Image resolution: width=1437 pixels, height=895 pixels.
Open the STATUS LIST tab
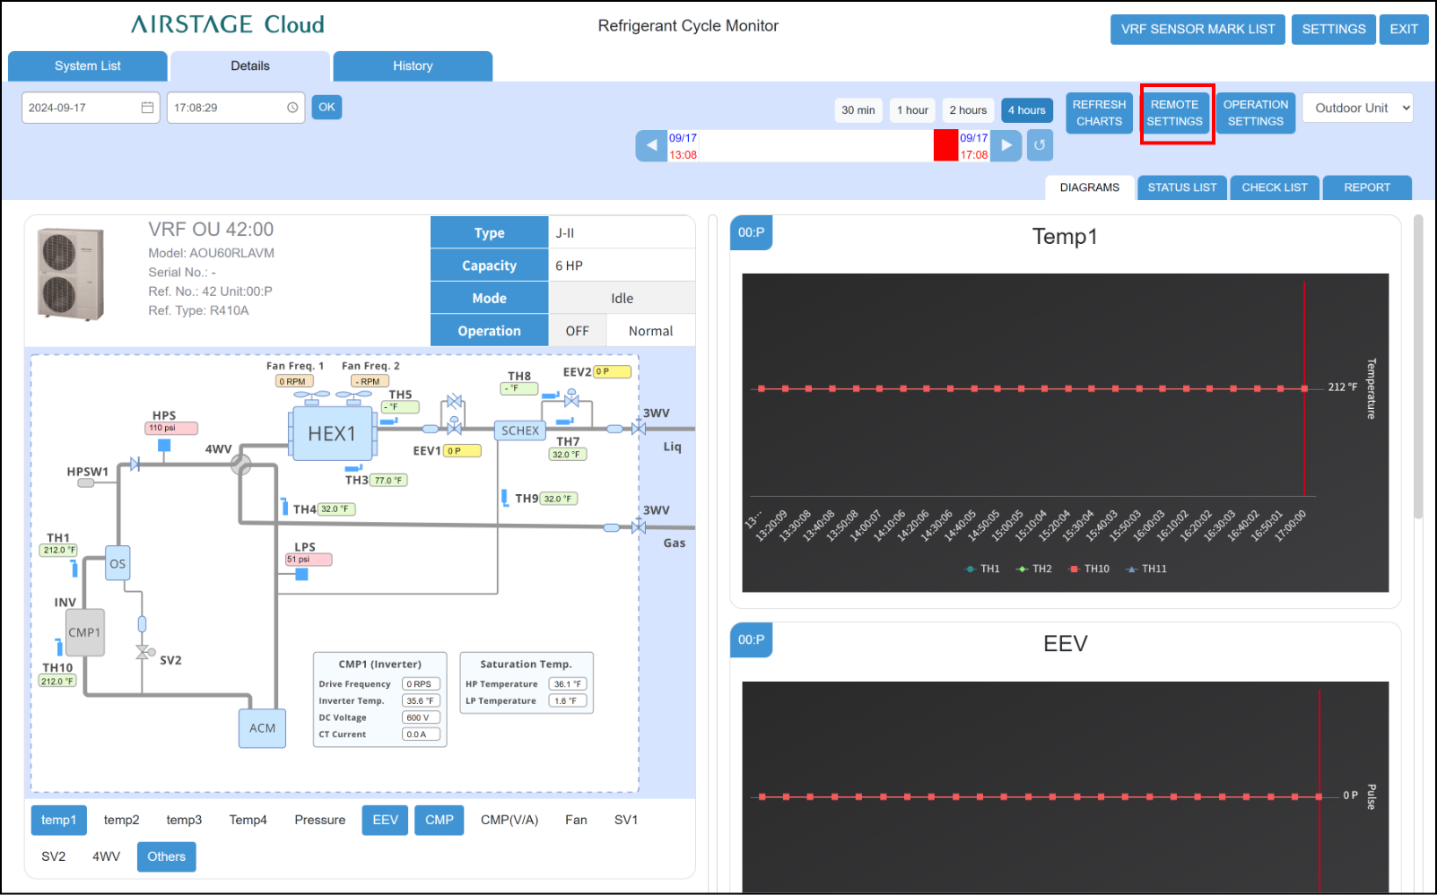(x=1181, y=187)
